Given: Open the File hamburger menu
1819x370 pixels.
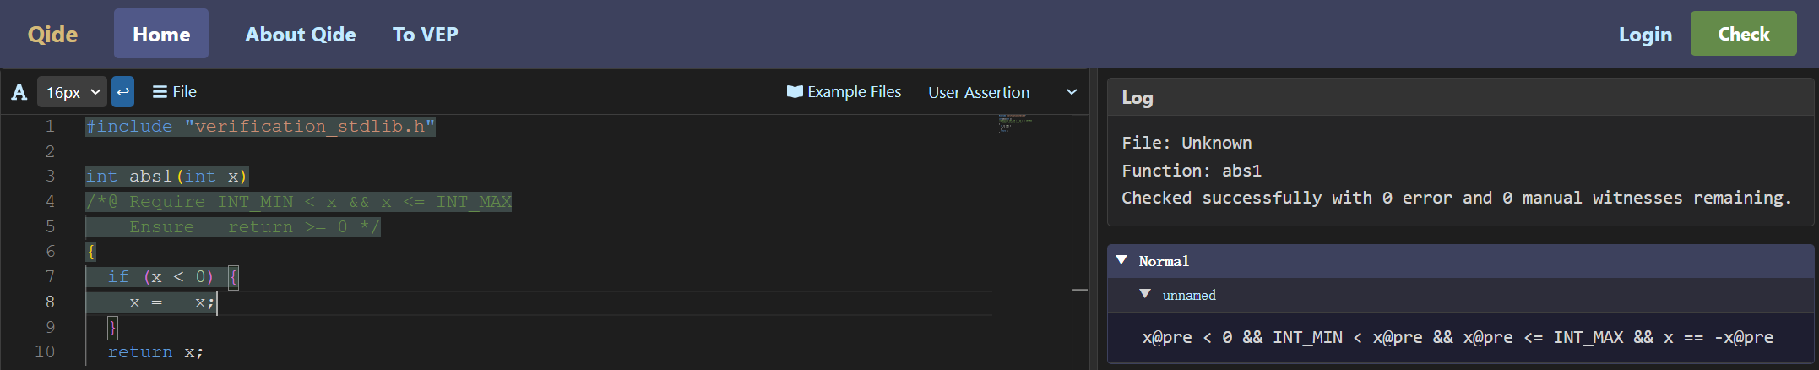Looking at the screenshot, I should tap(174, 92).
